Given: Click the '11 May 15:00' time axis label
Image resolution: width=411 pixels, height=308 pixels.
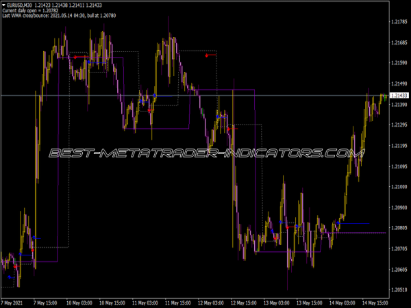Looking at the screenshot, I should 178,302.
